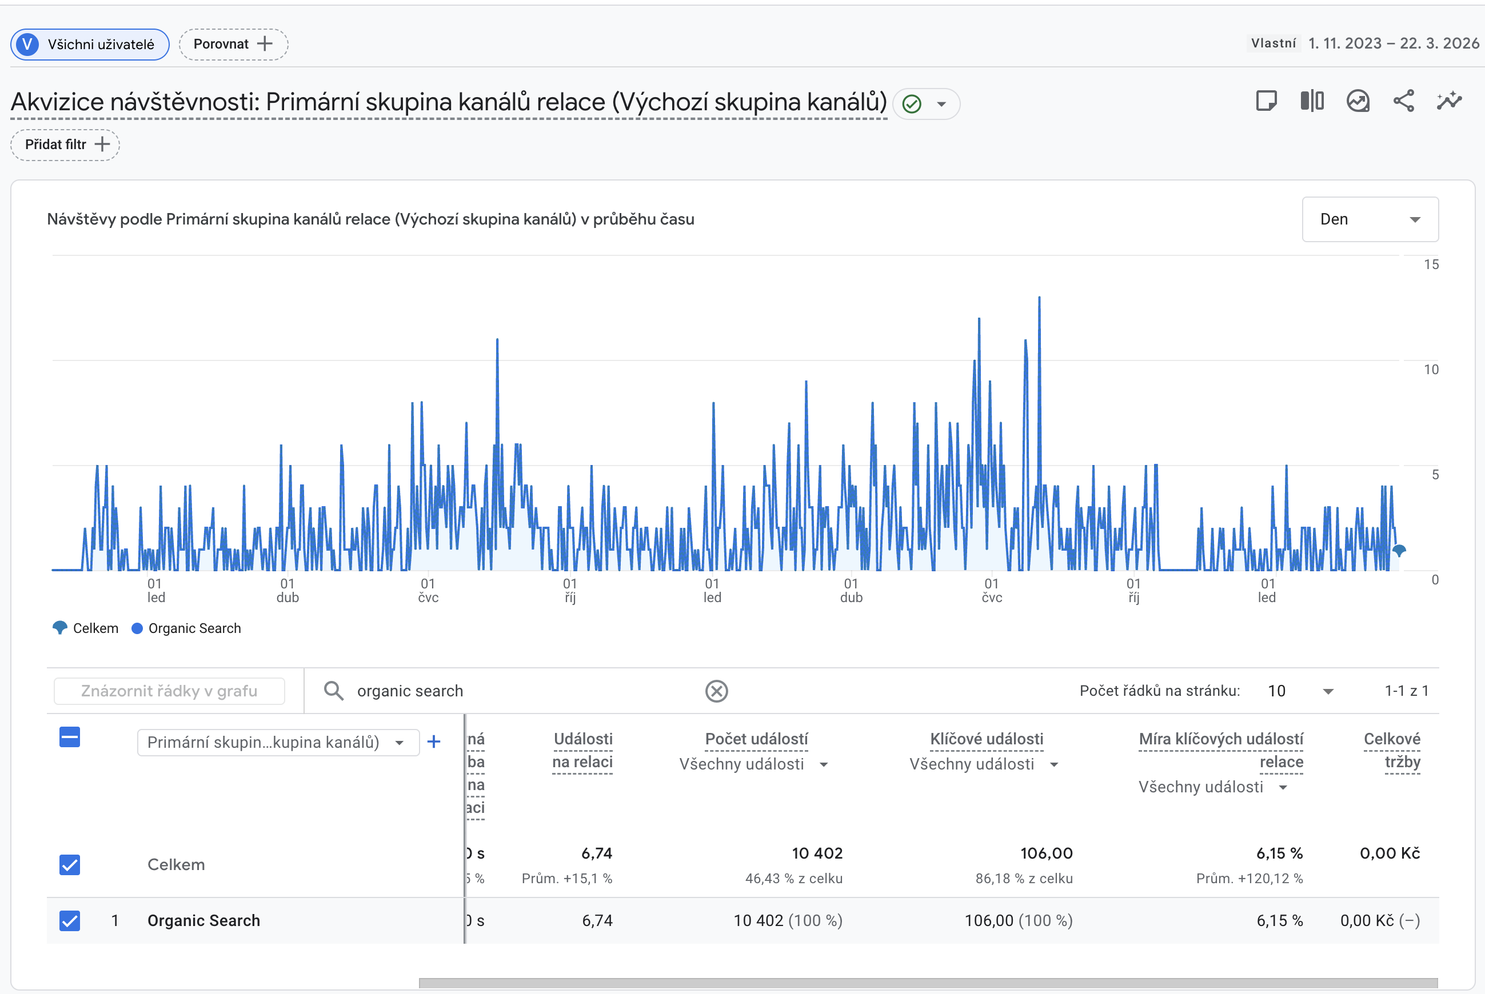Click the customize report note icon

point(1266,102)
